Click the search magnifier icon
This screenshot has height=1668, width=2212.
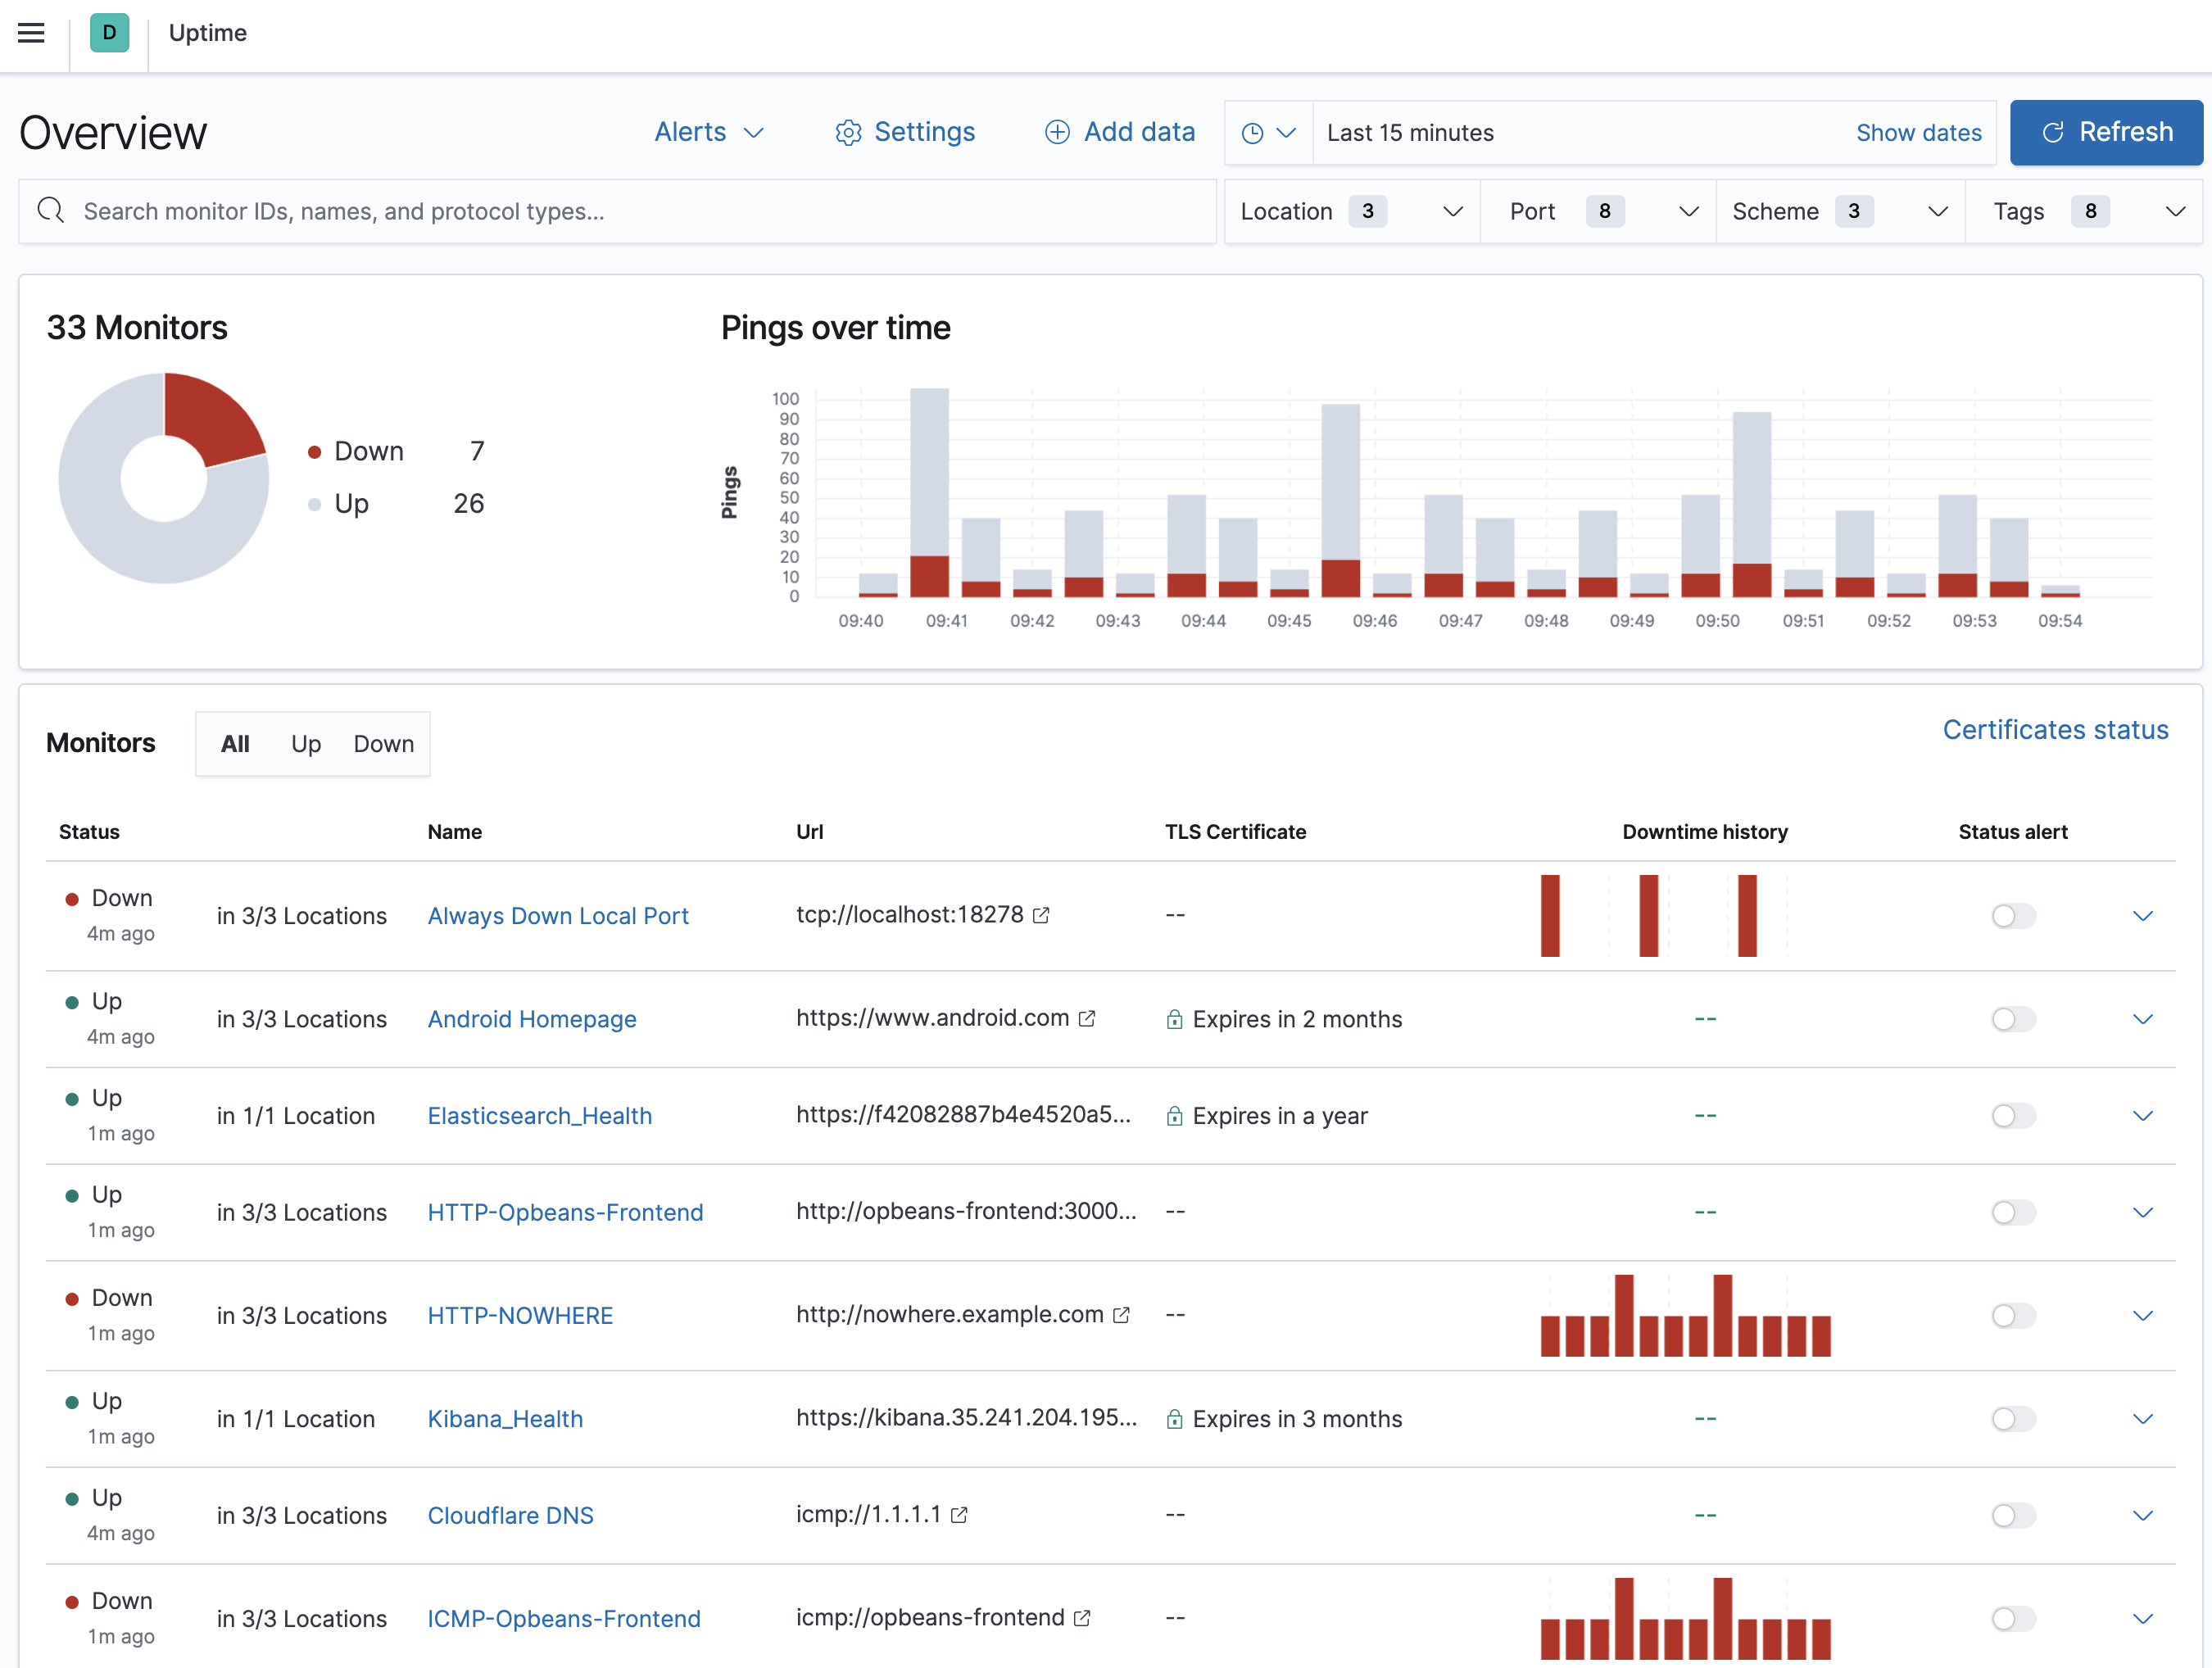(50, 211)
